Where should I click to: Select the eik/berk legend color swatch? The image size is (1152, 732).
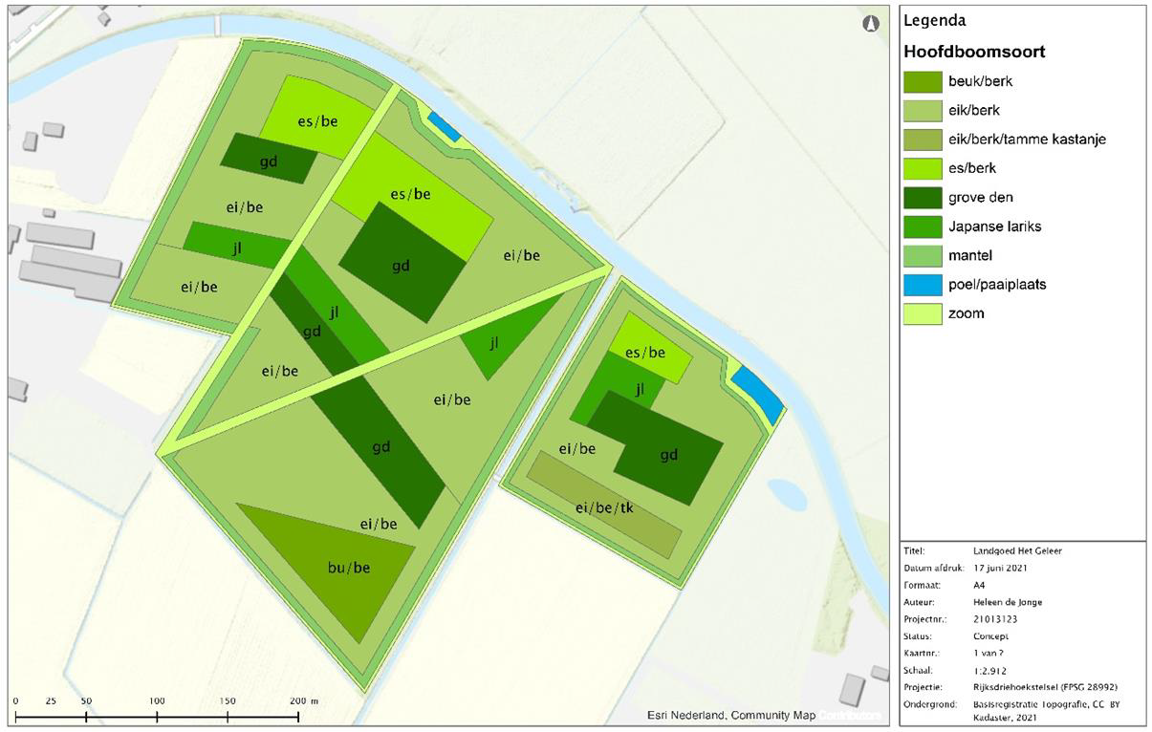922,111
